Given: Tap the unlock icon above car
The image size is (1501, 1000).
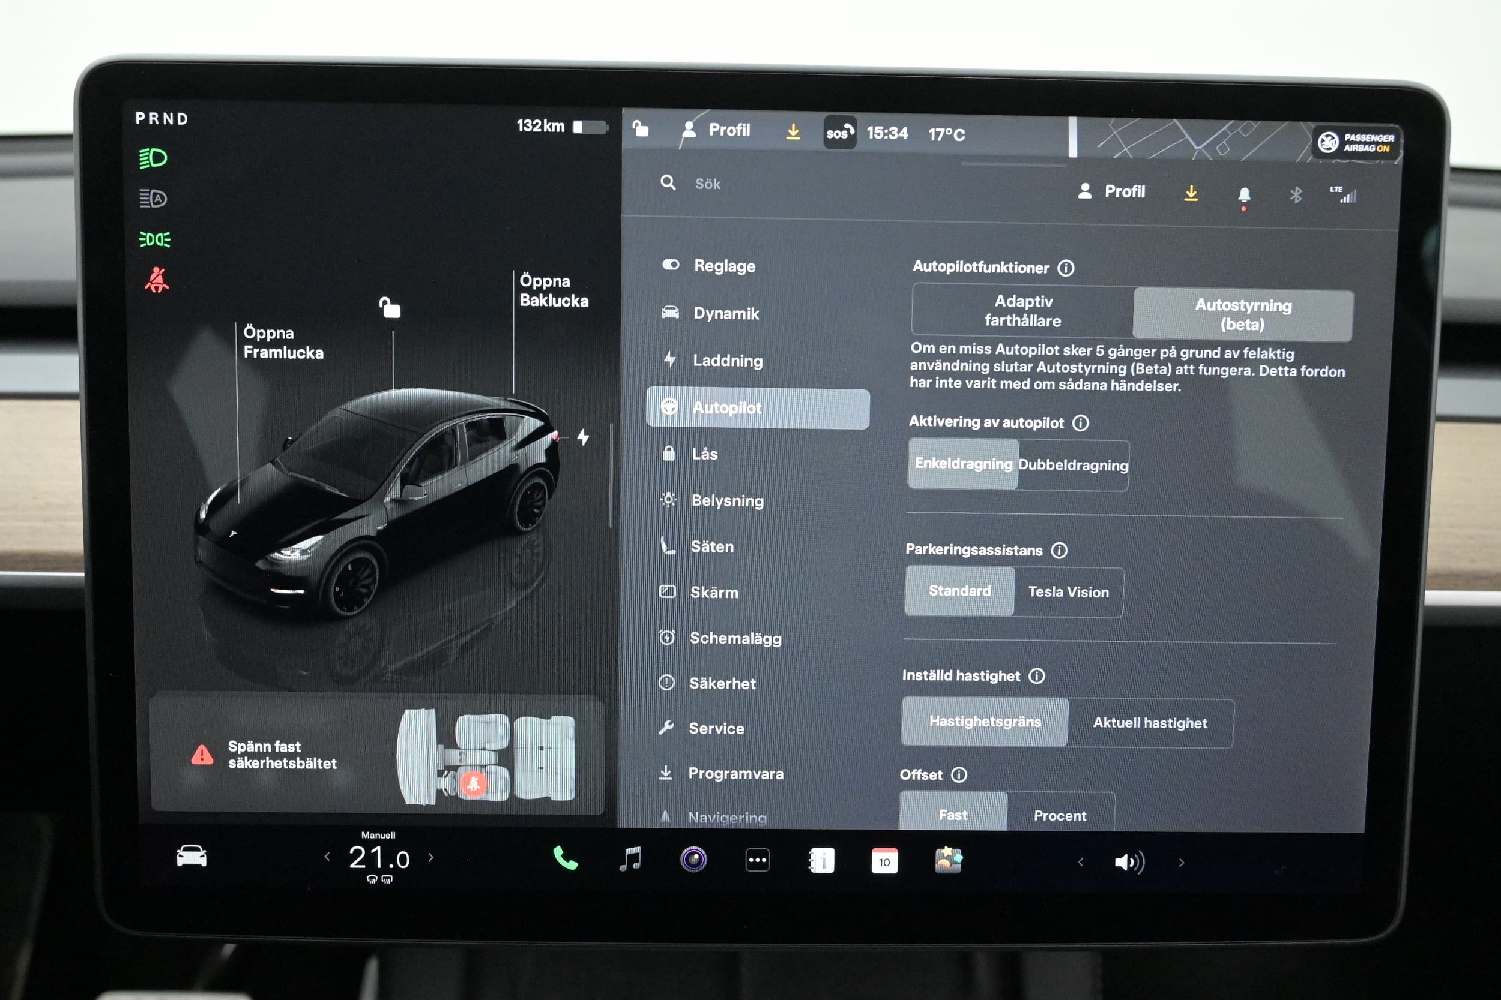Looking at the screenshot, I should 390,308.
